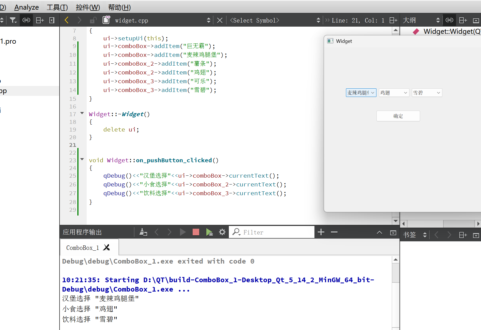This screenshot has width=481, height=330.
Task: Go to next item in application output
Action: pos(169,232)
